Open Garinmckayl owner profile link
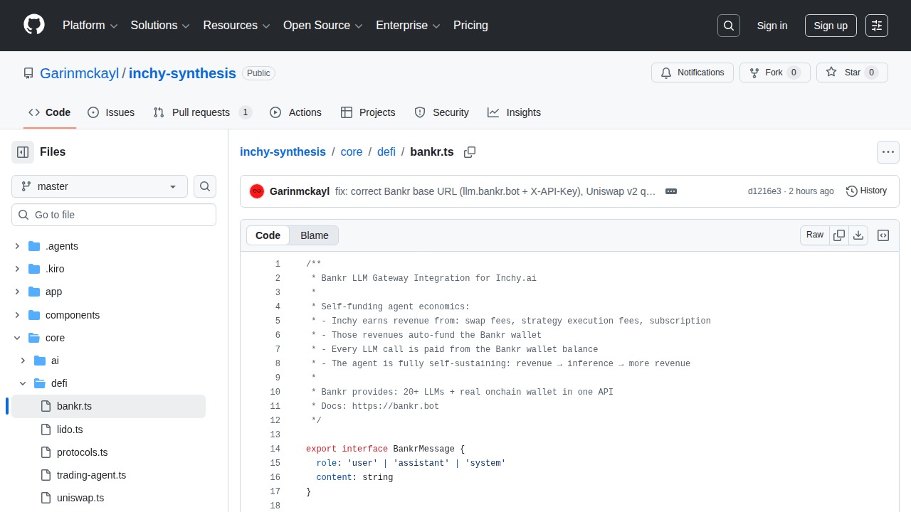The width and height of the screenshot is (911, 512). (80, 73)
